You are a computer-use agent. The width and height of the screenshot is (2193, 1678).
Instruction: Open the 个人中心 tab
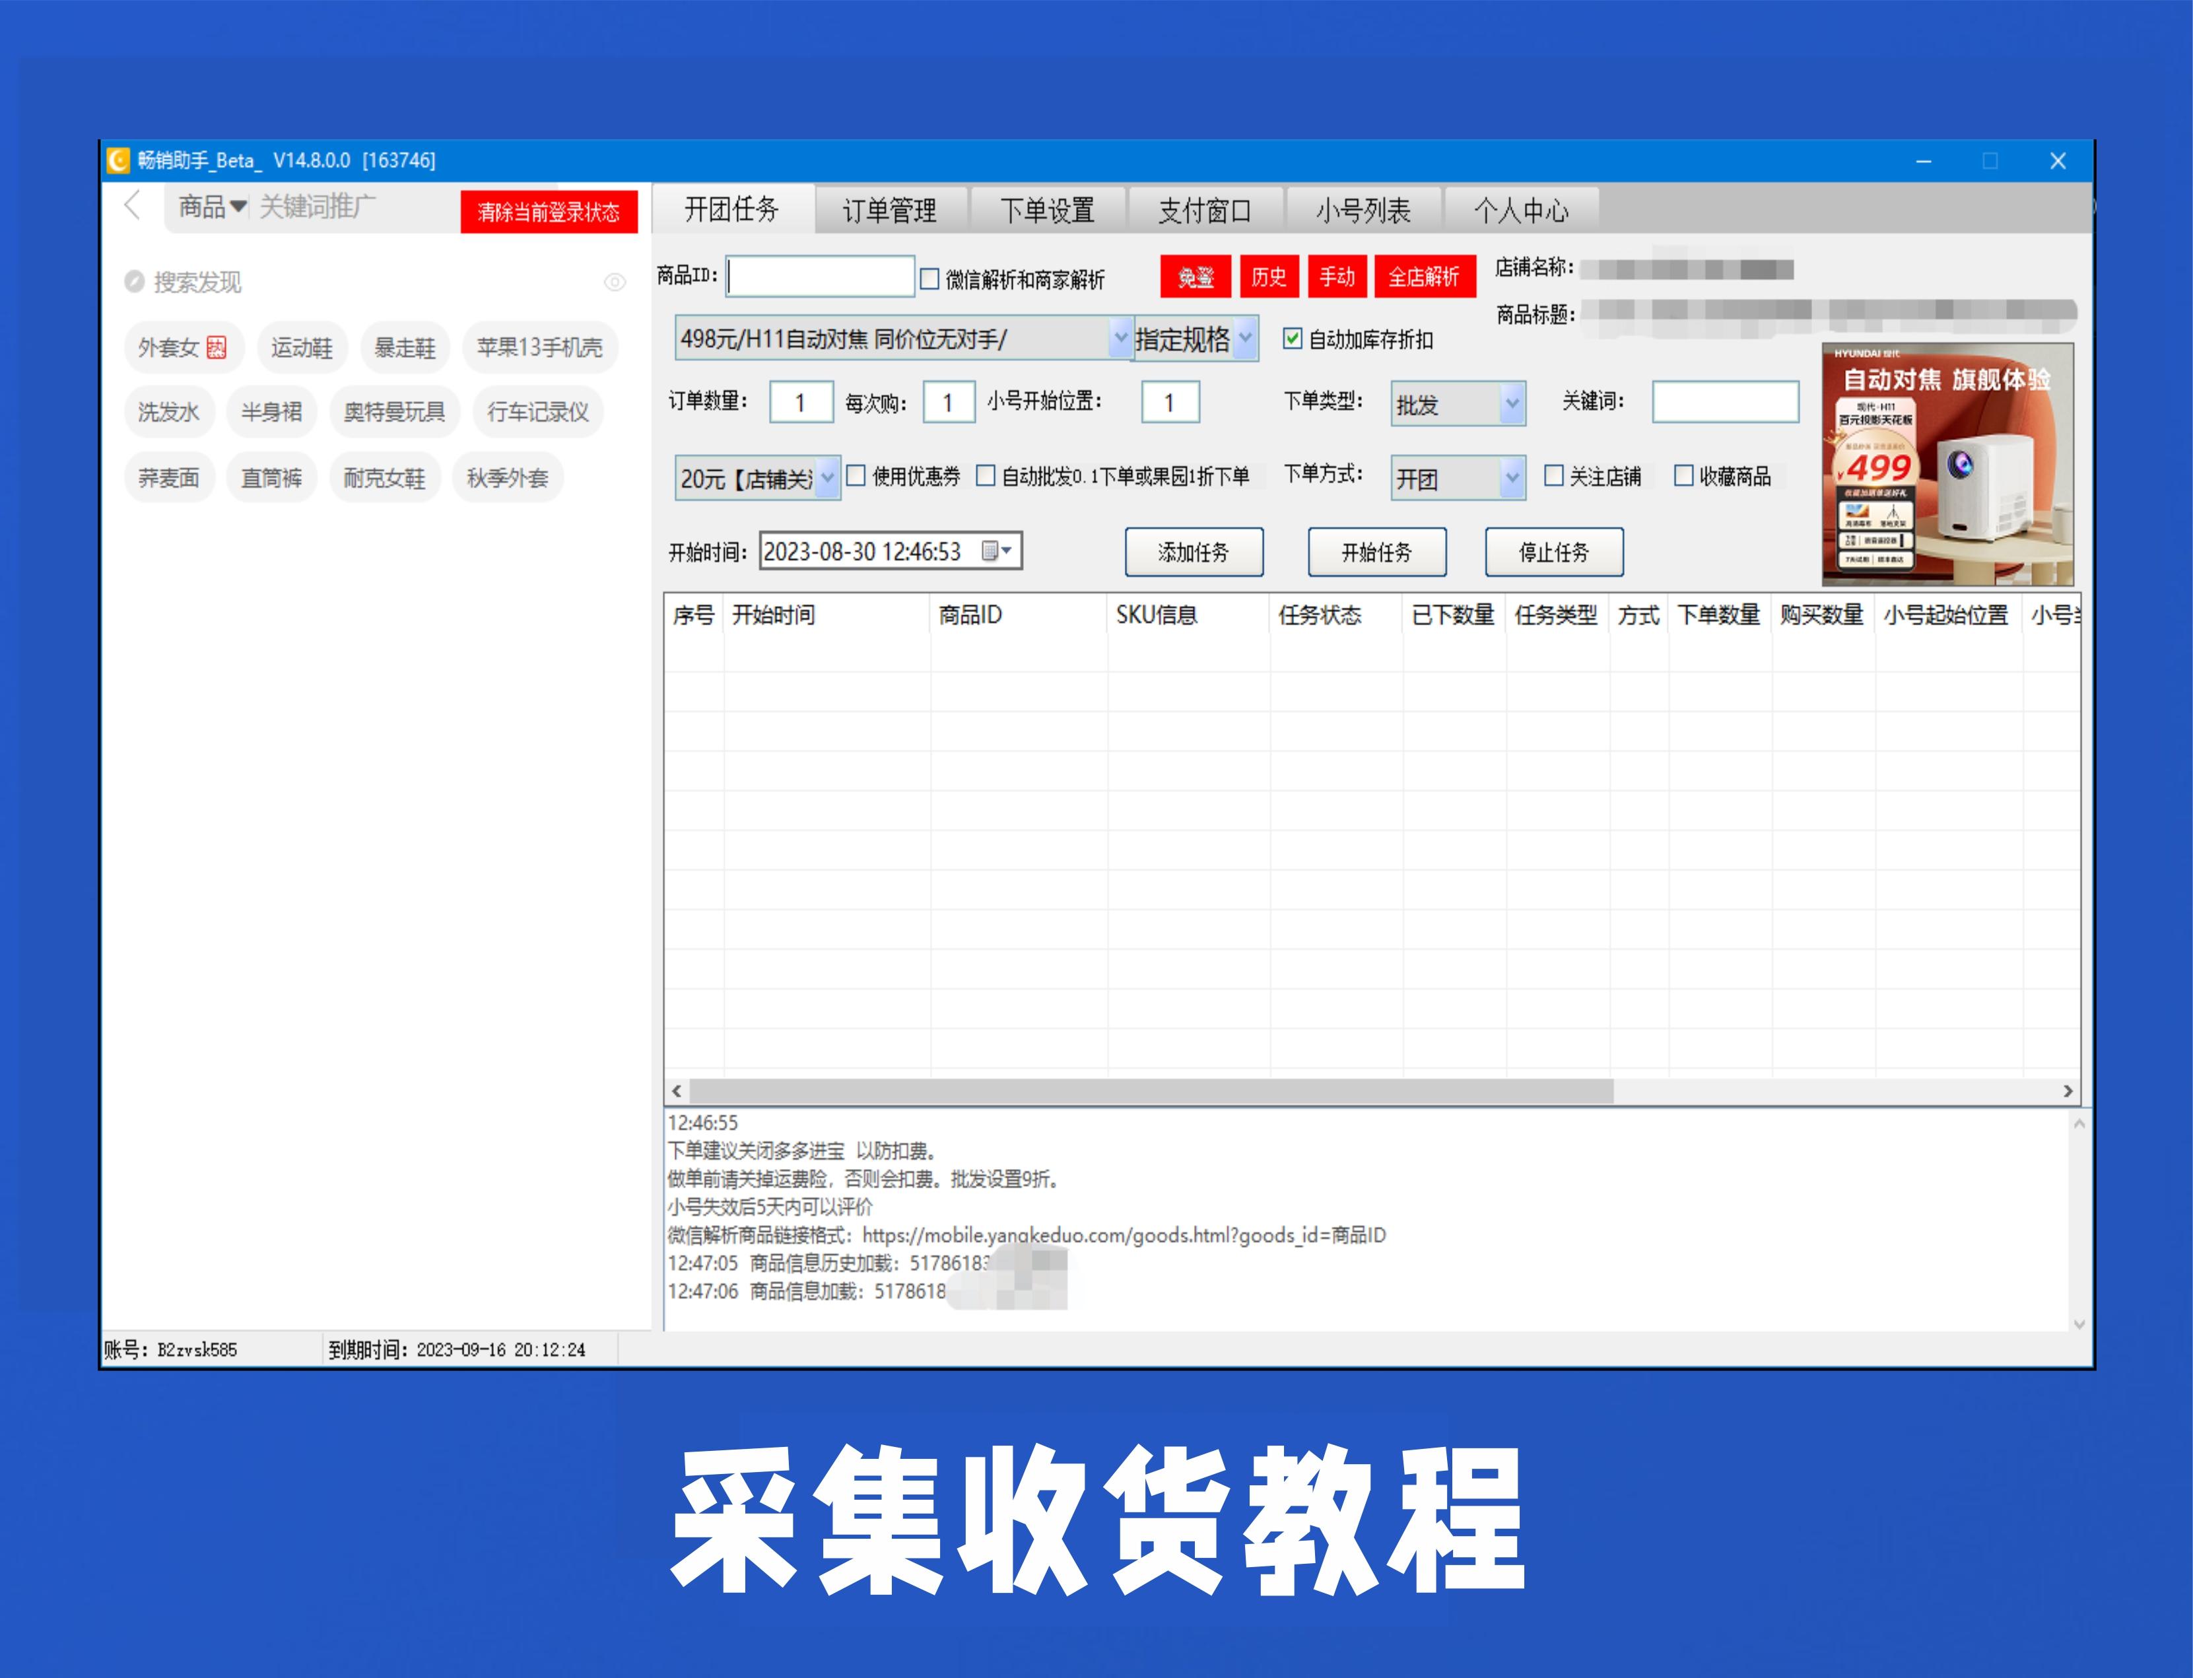[1521, 210]
